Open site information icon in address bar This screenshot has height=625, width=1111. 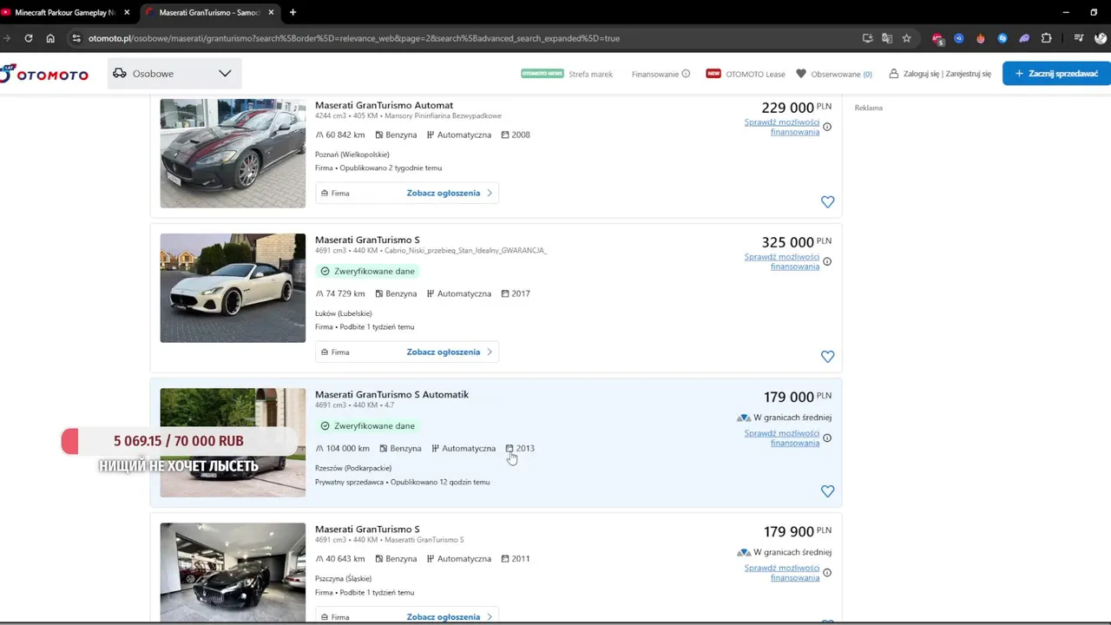(x=76, y=38)
